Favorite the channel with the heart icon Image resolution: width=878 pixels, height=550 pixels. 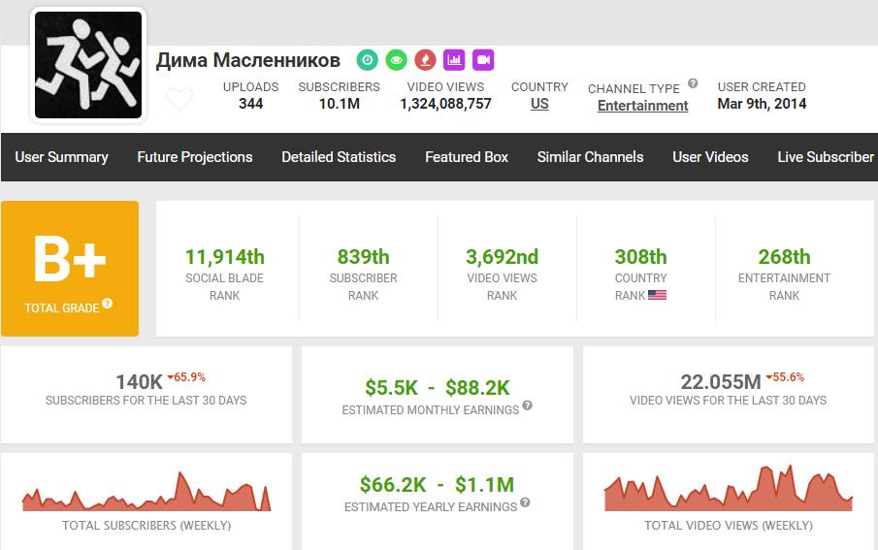(179, 99)
